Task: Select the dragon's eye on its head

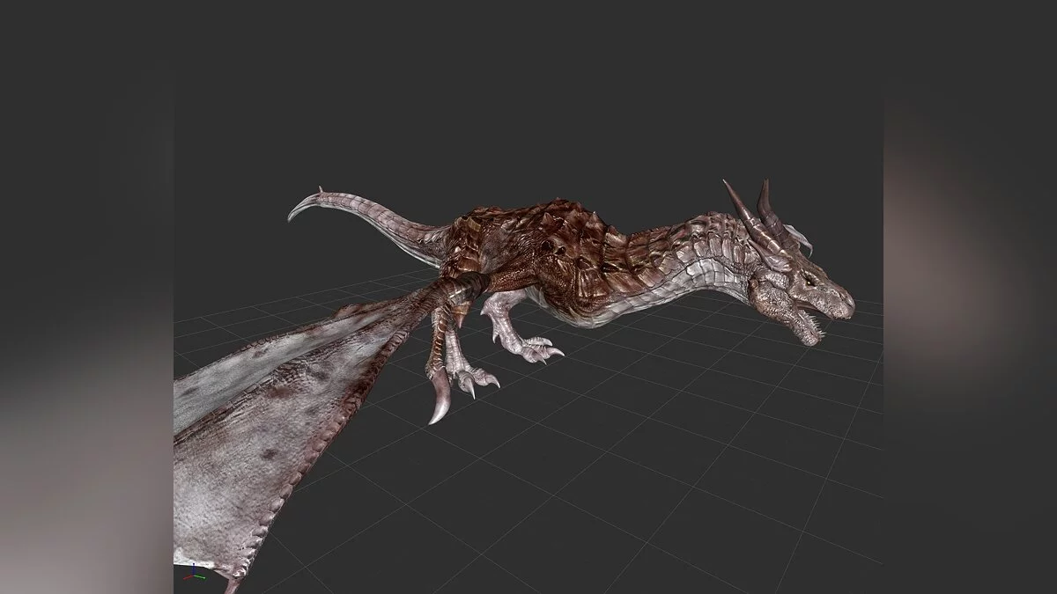Action: [809, 278]
